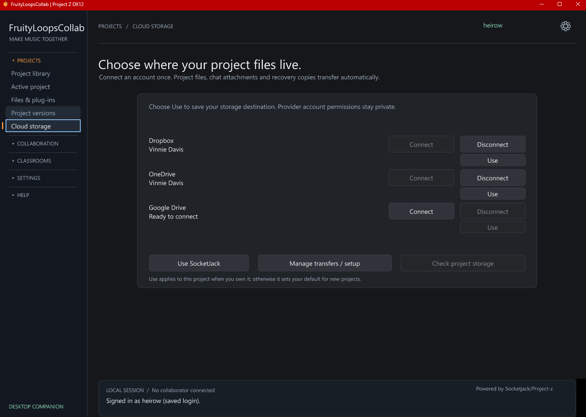Image resolution: width=586 pixels, height=417 pixels.
Task: Select Cloud storage in sidebar
Action: pos(43,126)
